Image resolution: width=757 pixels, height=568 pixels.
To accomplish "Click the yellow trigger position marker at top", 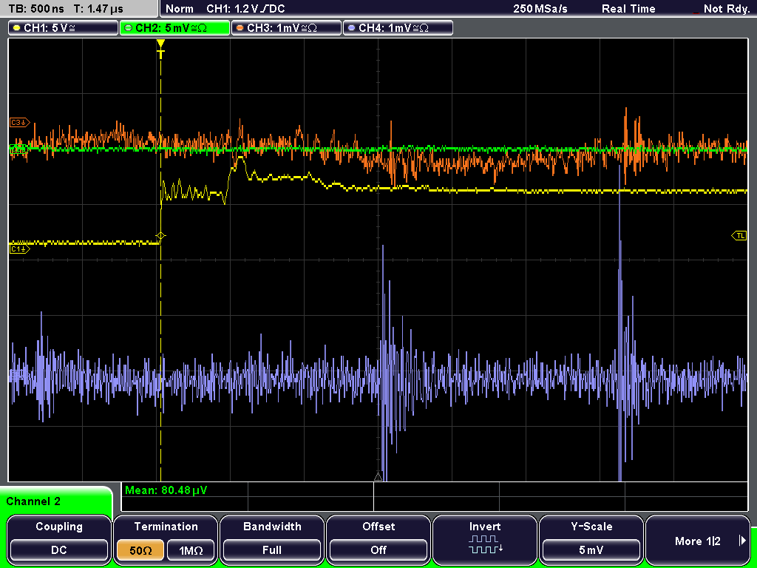I will coord(160,47).
